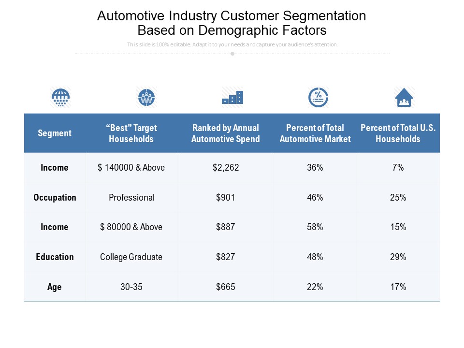Select the '48%' market cell
Screen dimensions: 464x348
[315, 257]
